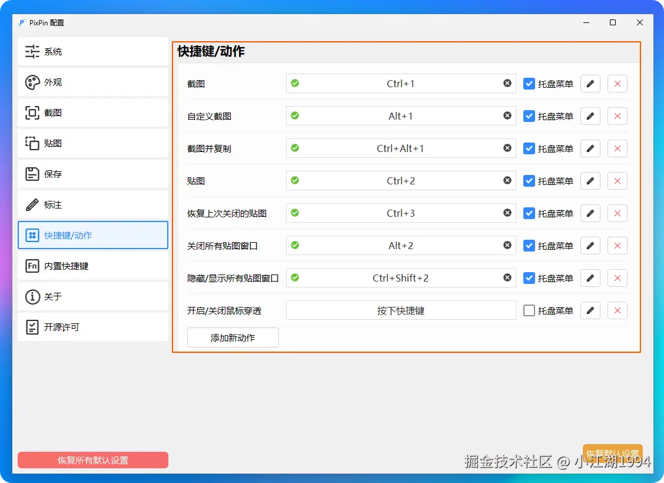Viewport: 664px width, 483px height.
Task: Click the pencil edit icon for 截图 row
Action: [590, 84]
